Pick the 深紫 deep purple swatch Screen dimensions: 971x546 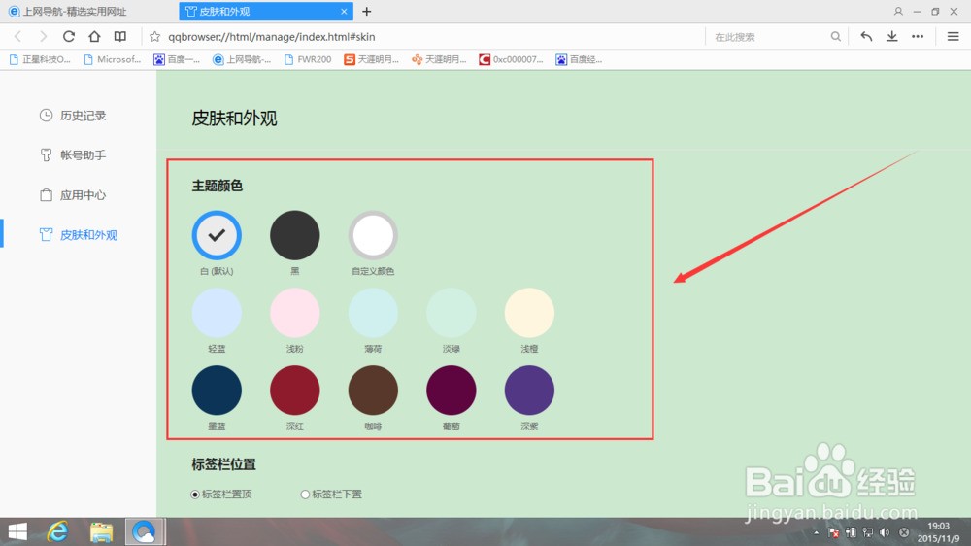tap(529, 390)
